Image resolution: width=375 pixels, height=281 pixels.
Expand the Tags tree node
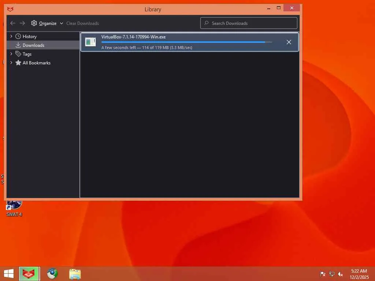(11, 54)
